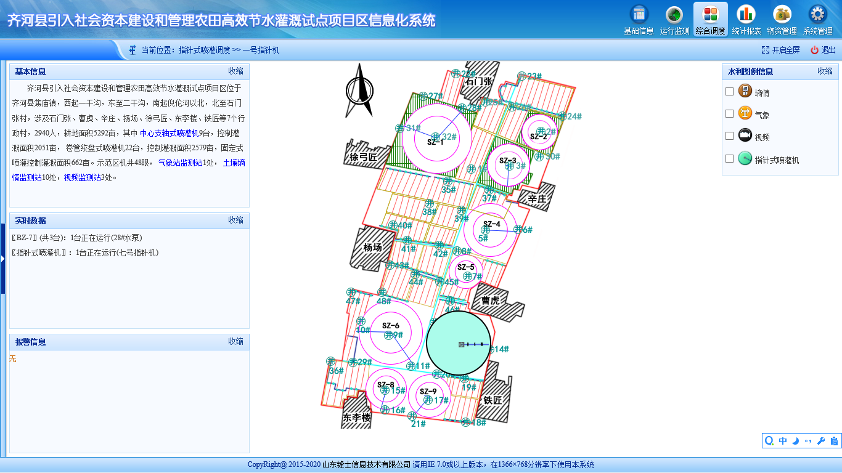Open the 运行监测 monitoring icon

(674, 15)
